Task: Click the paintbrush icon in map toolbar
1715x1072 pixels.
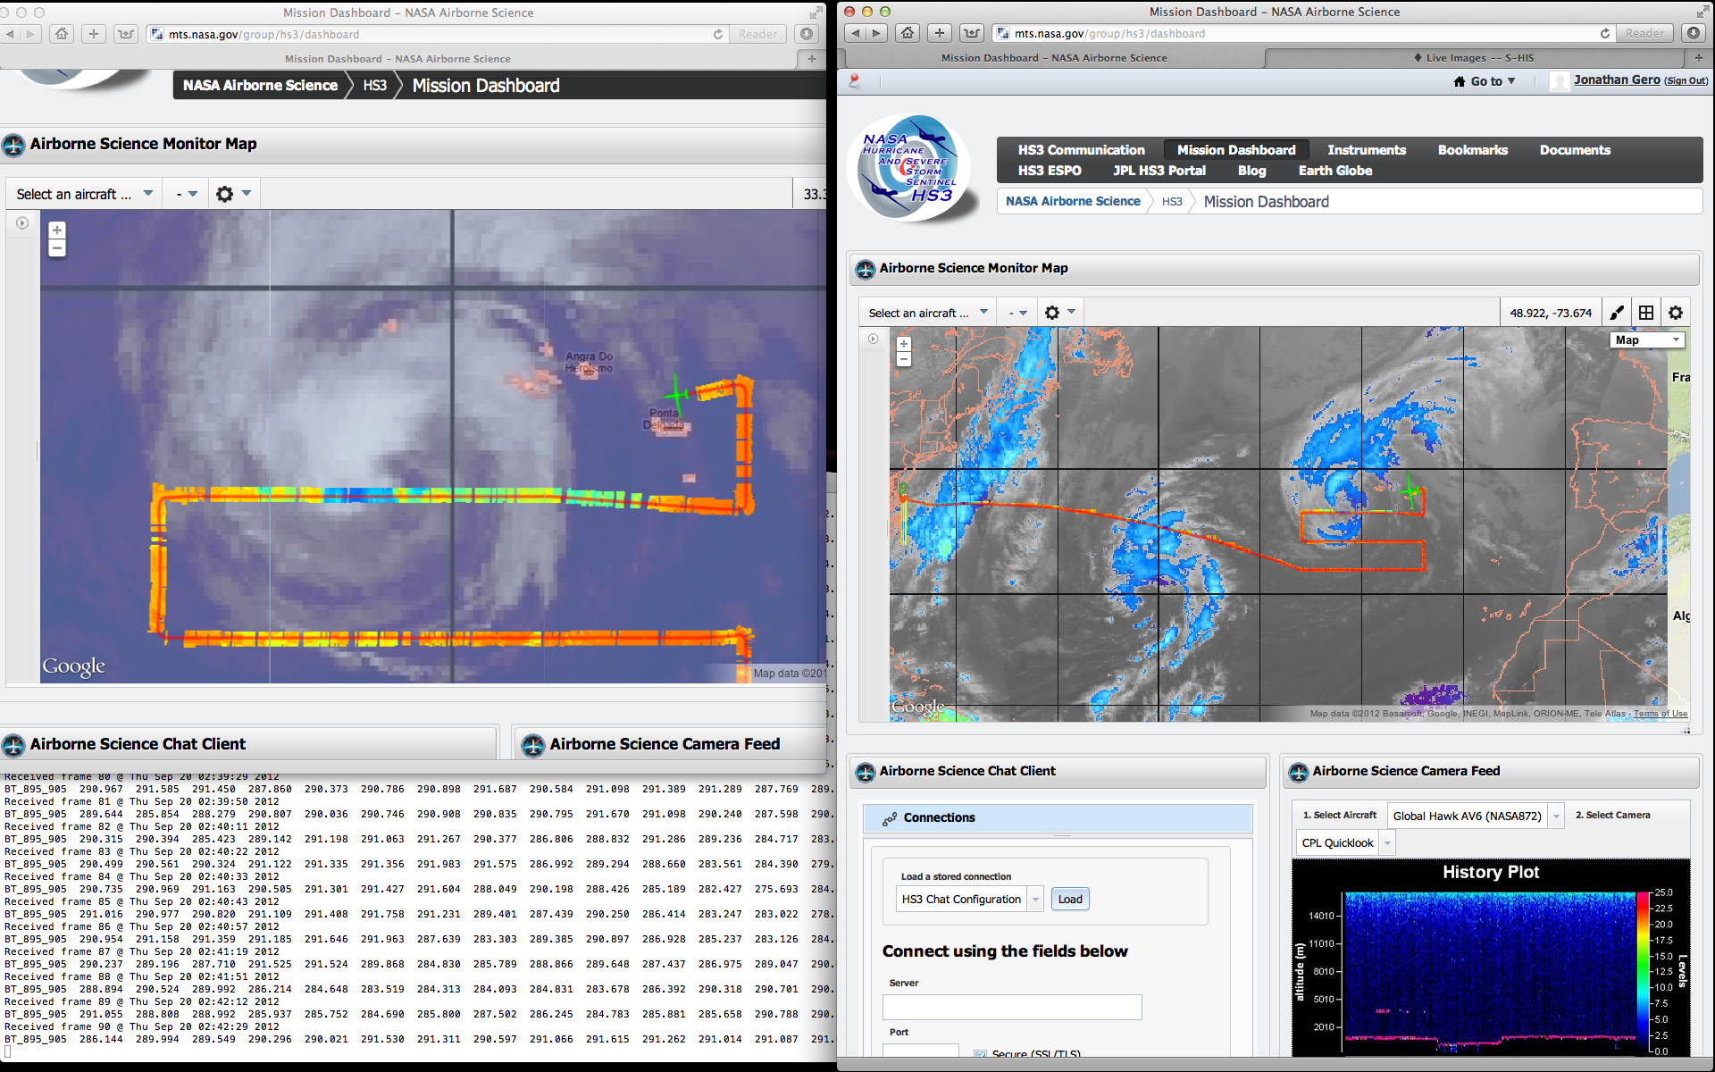Action: click(x=1617, y=313)
